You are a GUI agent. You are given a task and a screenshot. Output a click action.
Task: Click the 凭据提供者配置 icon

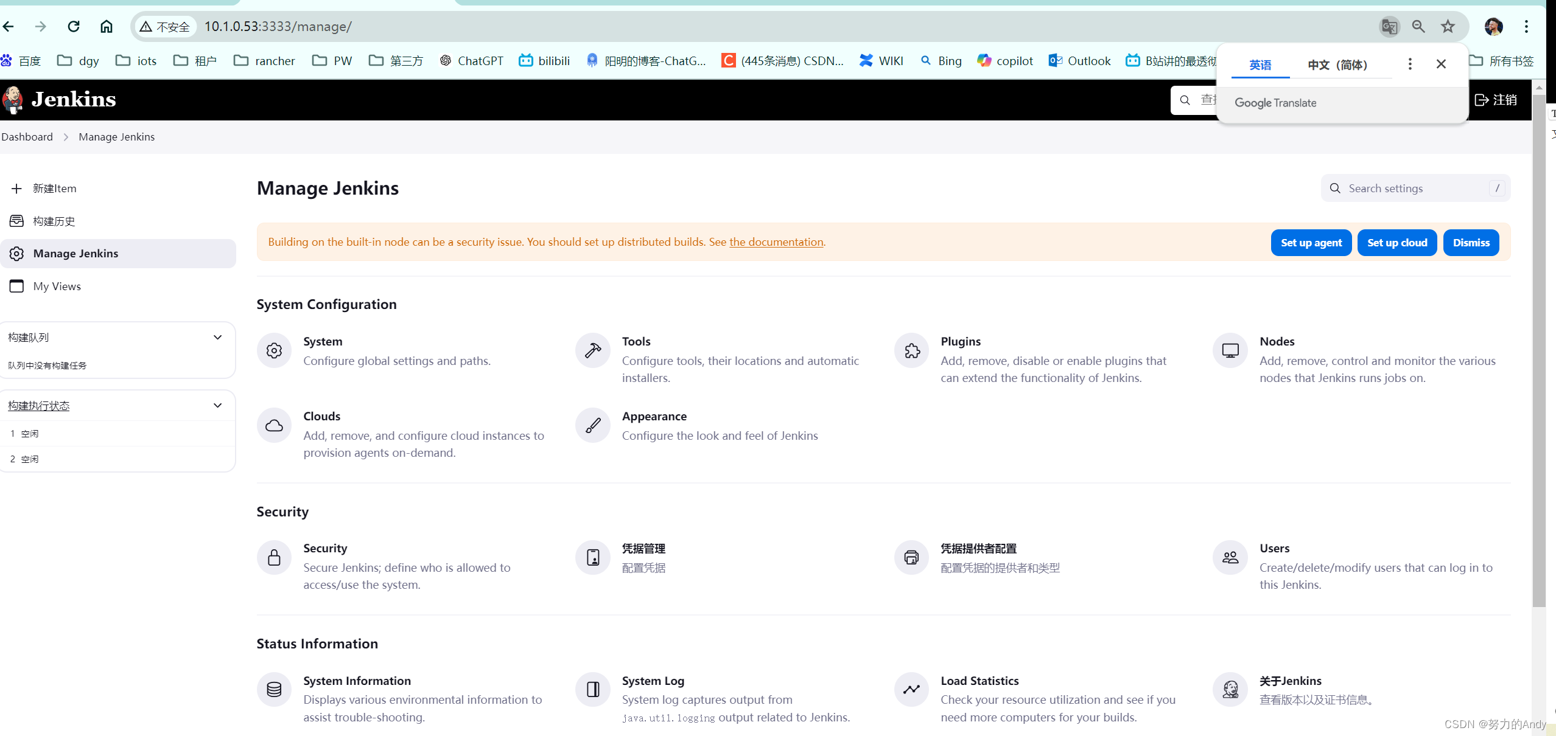(x=911, y=557)
